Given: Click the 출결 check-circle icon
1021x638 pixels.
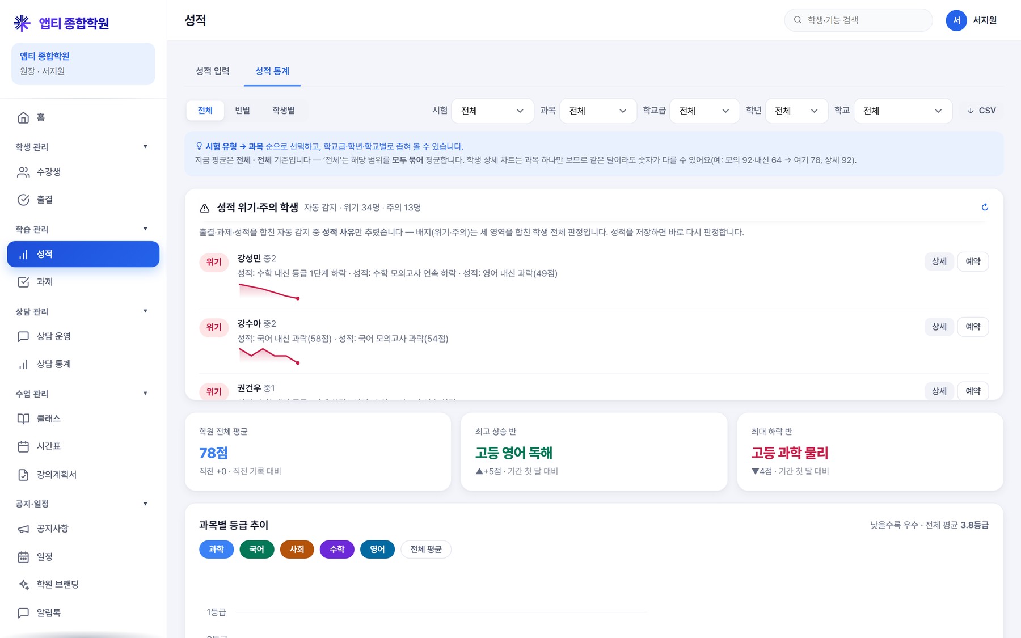Looking at the screenshot, I should tap(23, 200).
